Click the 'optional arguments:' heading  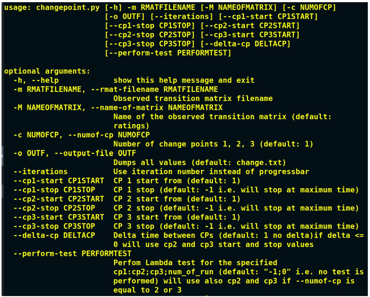point(47,71)
